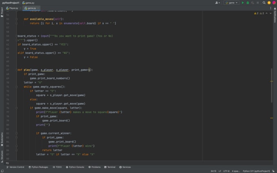Click the yellow warnings count indicator
Viewport: 277px width, 173px height.
(x=256, y=13)
